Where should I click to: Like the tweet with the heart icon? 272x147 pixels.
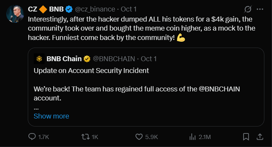[x=139, y=137]
